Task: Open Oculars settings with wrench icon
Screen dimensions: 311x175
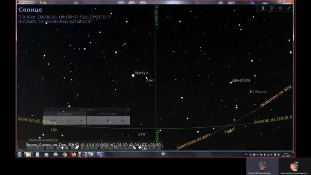Action: tap(289, 8)
